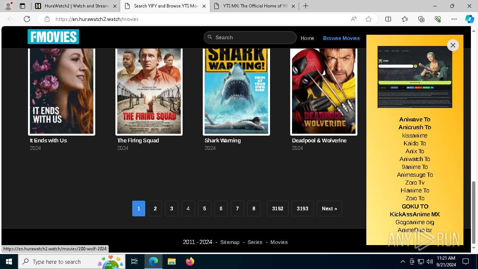Open a new browser tab

(305, 6)
